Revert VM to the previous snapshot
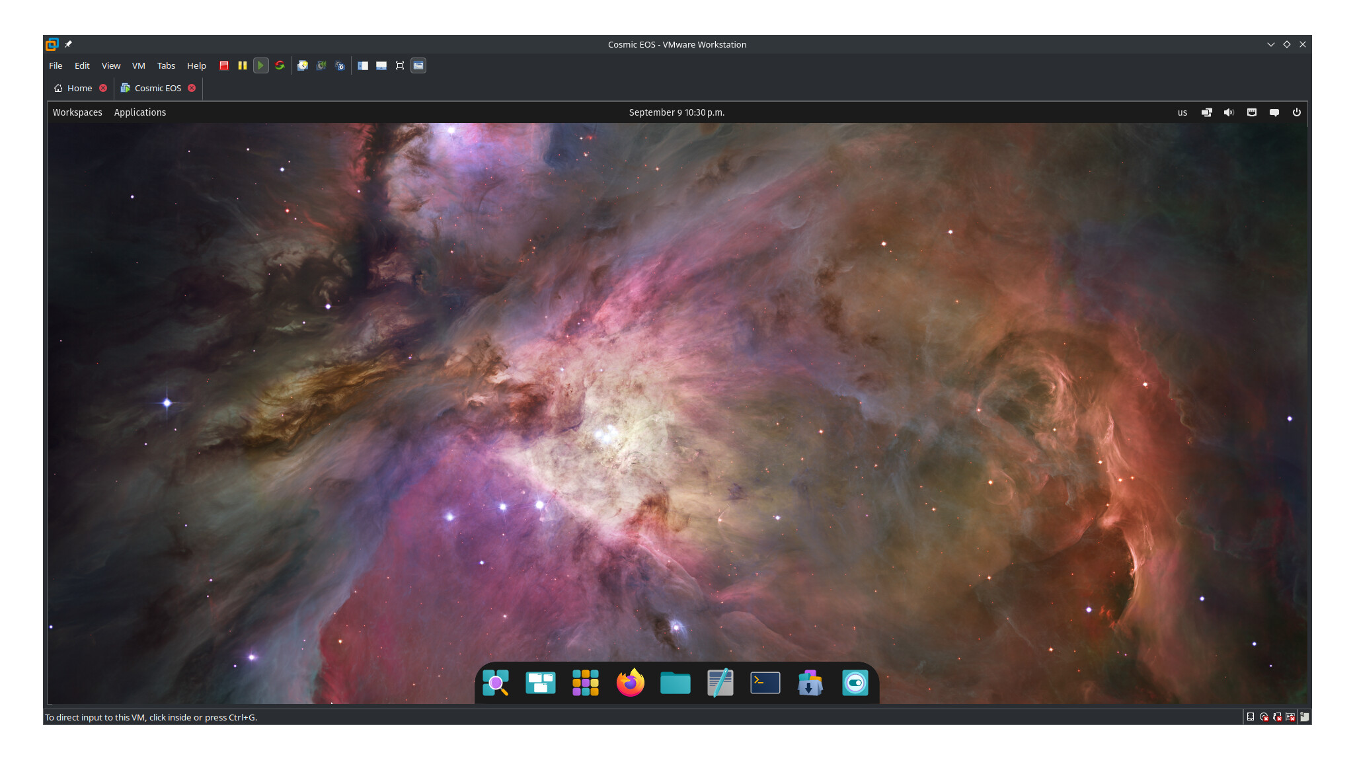 (x=321, y=65)
